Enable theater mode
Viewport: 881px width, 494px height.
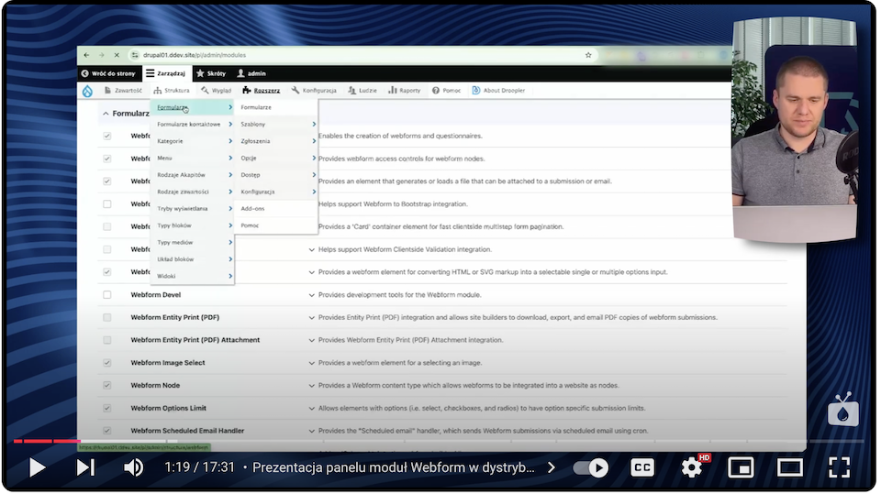pyautogui.click(x=789, y=467)
